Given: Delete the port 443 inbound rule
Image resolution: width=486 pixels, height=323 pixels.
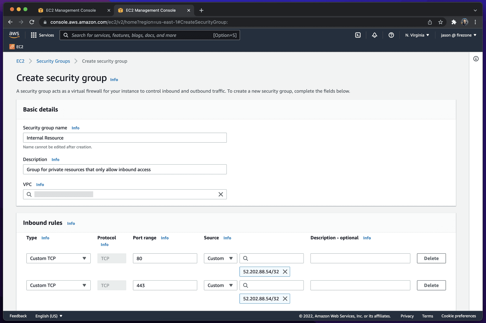Looking at the screenshot, I should click(x=431, y=285).
